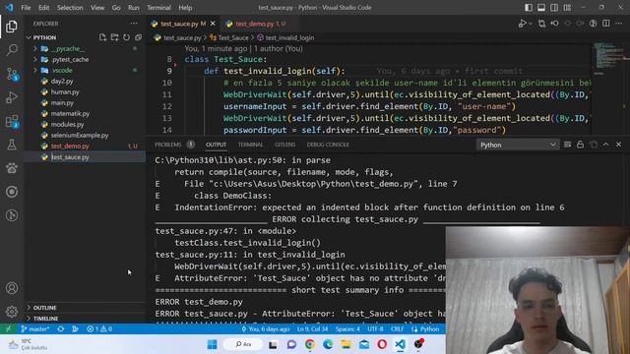Open run options dropdown arrow next to play
The image size is (630, 354).
[531, 24]
